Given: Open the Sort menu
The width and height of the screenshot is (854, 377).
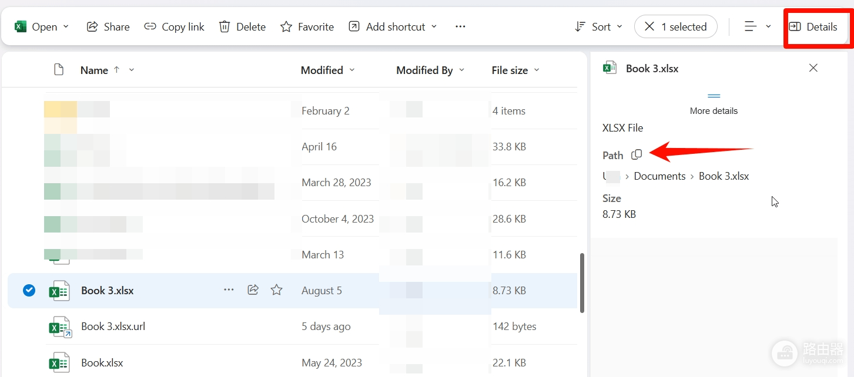Looking at the screenshot, I should click(x=599, y=26).
